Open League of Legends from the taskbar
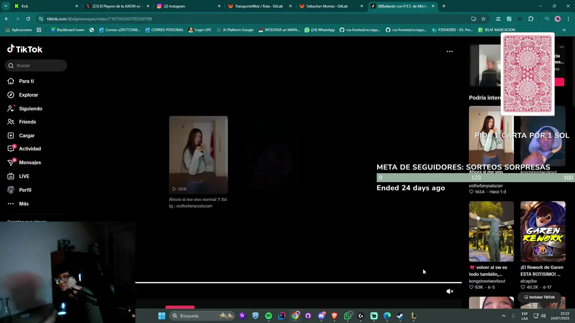Viewport: 575px width, 323px height. (x=413, y=316)
